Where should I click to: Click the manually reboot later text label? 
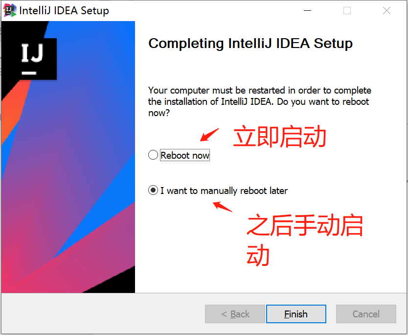(223, 191)
